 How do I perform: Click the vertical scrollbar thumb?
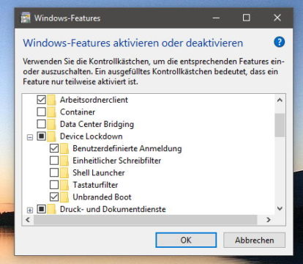pos(280,125)
